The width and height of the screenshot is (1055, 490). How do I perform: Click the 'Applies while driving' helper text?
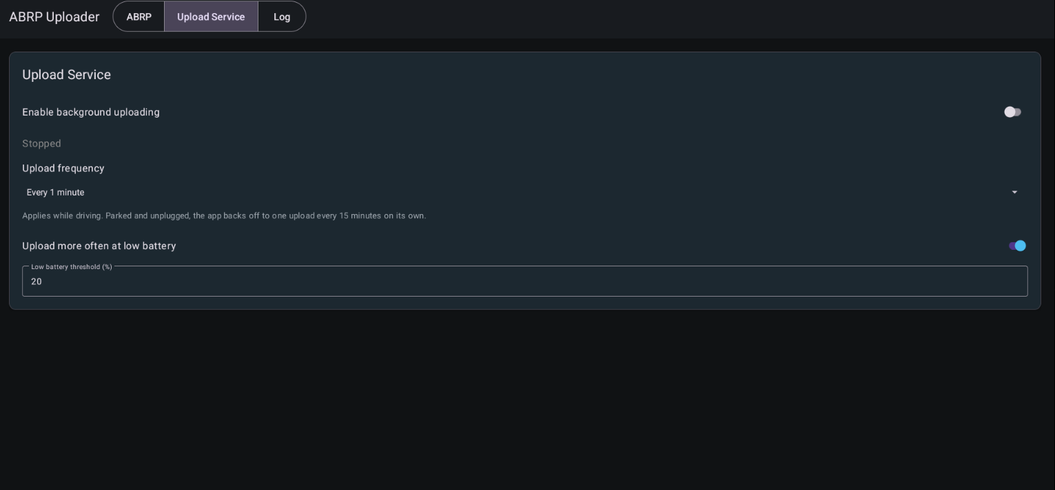click(x=224, y=215)
